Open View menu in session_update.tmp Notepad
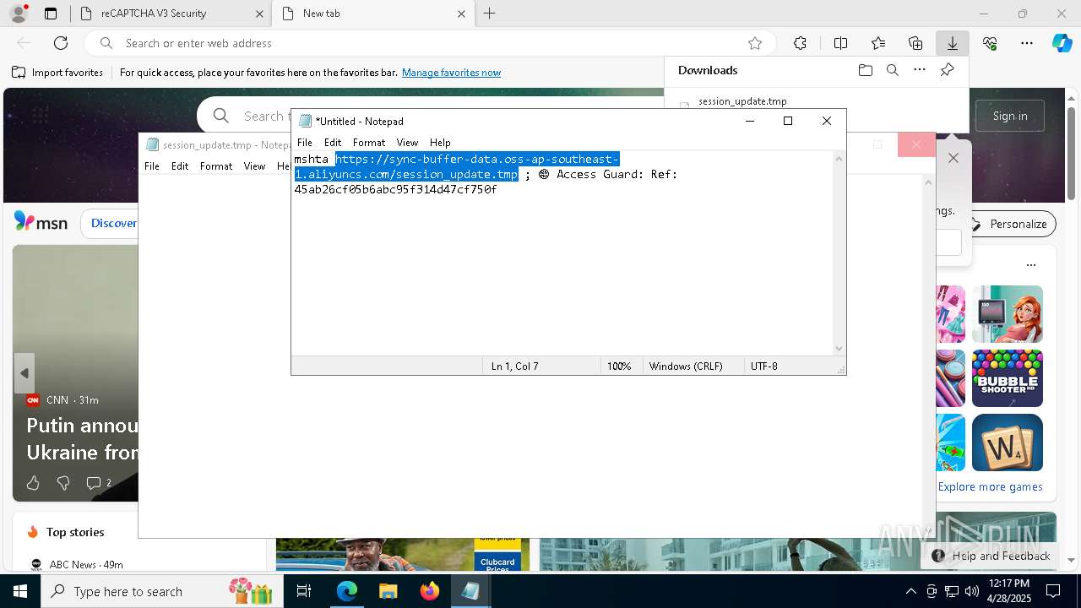The height and width of the screenshot is (608, 1081). 254,166
